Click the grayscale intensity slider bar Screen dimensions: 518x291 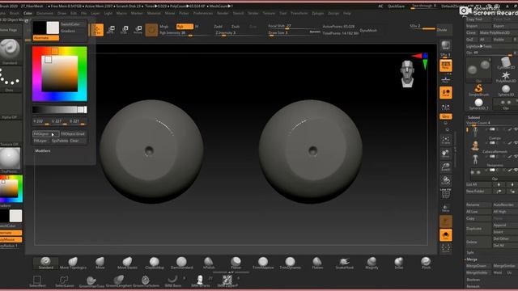[59, 110]
